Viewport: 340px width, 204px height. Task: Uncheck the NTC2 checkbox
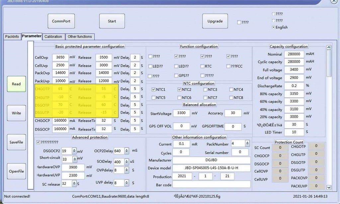tap(179, 90)
